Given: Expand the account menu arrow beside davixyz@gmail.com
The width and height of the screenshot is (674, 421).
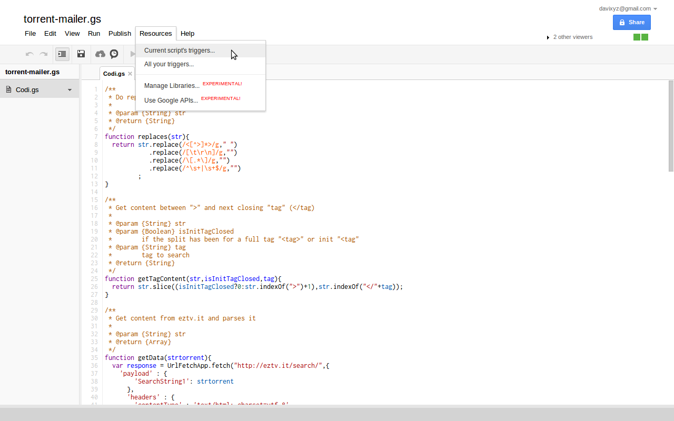Looking at the screenshot, I should [x=655, y=9].
